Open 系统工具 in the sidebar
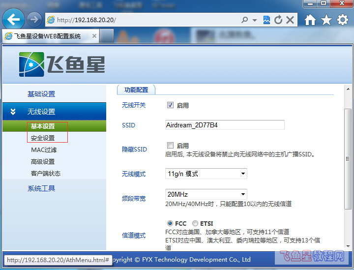 [x=41, y=188]
